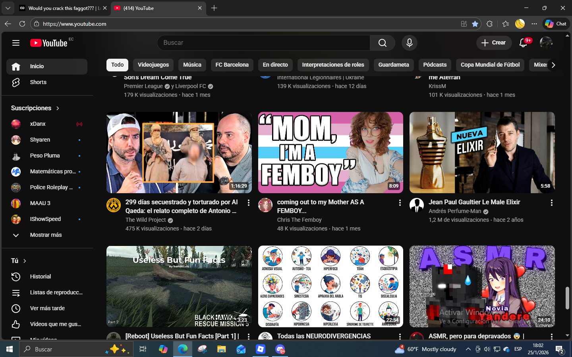The height and width of the screenshot is (357, 572).
Task: Open the YouTube hamburger guide menu
Action: click(16, 43)
